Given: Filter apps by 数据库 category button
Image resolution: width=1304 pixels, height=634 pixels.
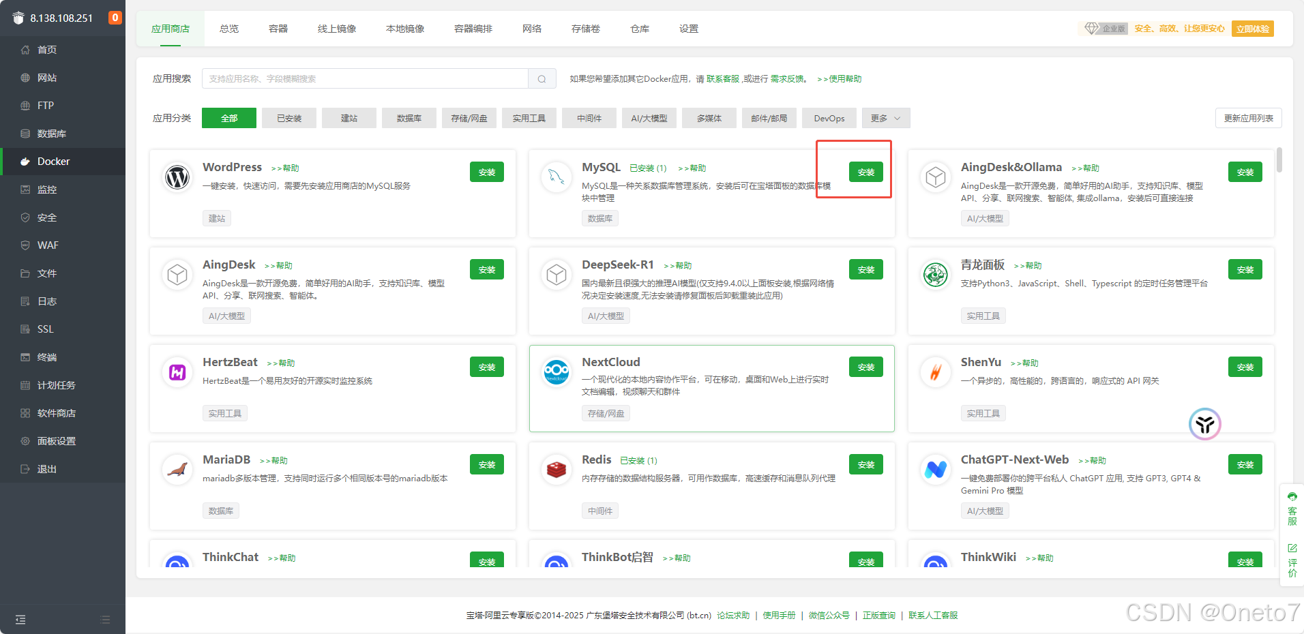Looking at the screenshot, I should (409, 118).
